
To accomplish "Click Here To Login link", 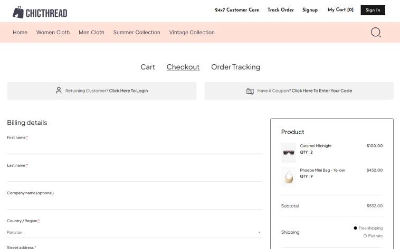I will [x=128, y=91].
